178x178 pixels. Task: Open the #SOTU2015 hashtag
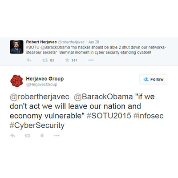click(x=109, y=116)
